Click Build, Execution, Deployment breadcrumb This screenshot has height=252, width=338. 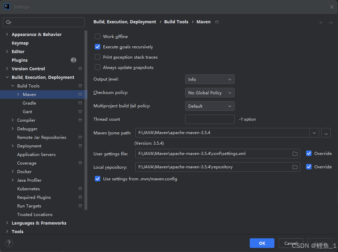(125, 22)
